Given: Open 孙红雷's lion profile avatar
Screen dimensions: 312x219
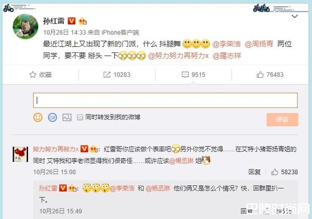Looking at the screenshot, I should click(x=25, y=26).
